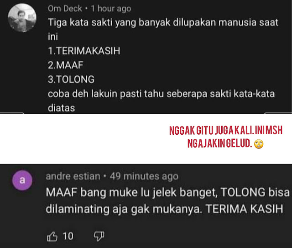Click the '1 hour ago' timestamp
The width and height of the screenshot is (292, 248).
tap(111, 9)
